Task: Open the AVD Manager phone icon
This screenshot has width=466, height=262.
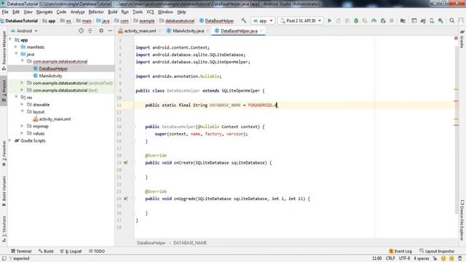Action: point(432,21)
